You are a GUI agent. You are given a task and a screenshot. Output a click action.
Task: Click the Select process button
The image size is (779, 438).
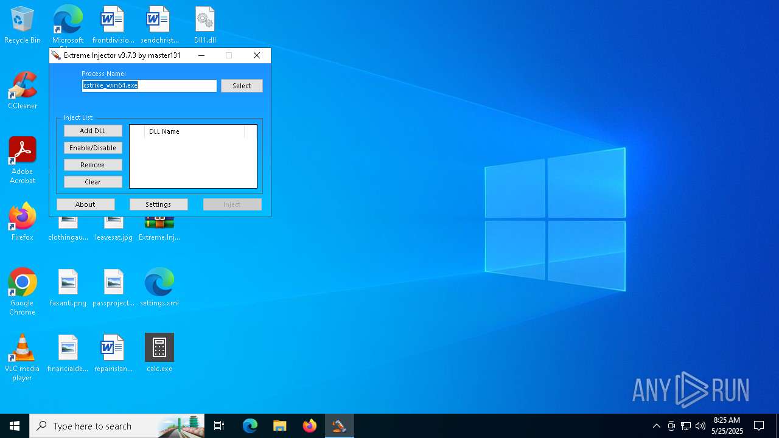[x=242, y=86]
